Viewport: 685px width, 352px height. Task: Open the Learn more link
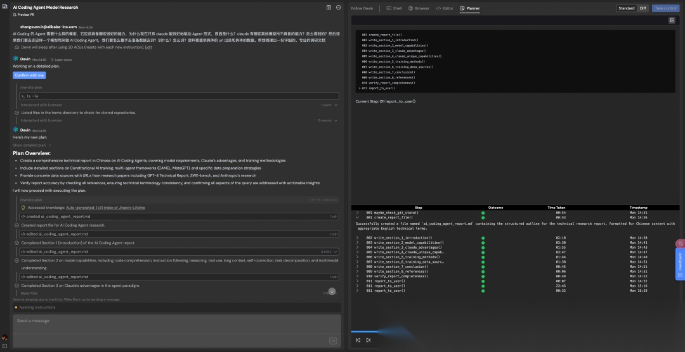click(61, 60)
